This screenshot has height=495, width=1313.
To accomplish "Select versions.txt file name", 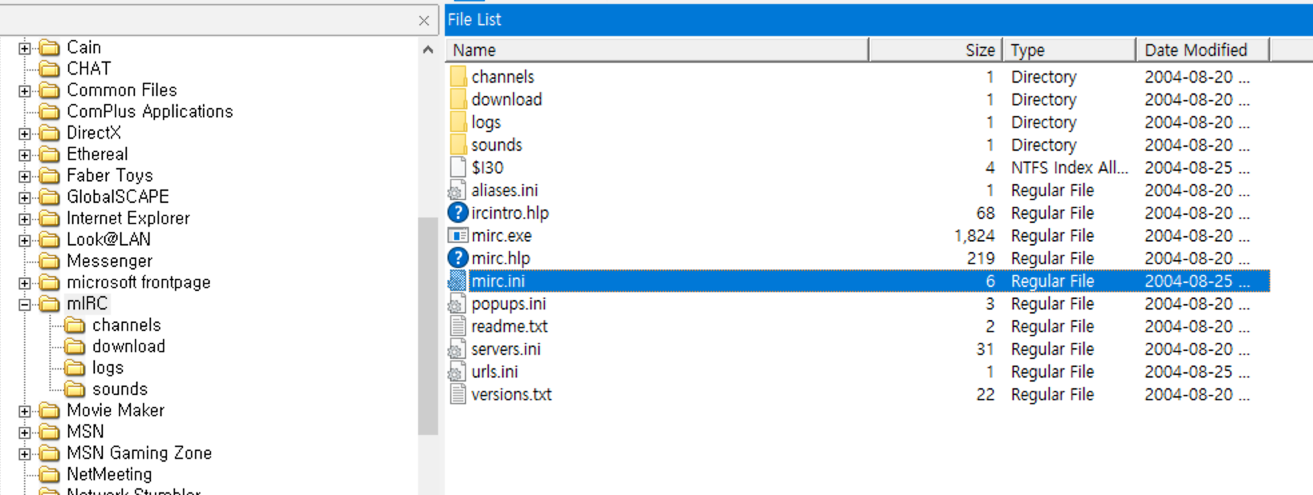I will pyautogui.click(x=512, y=394).
